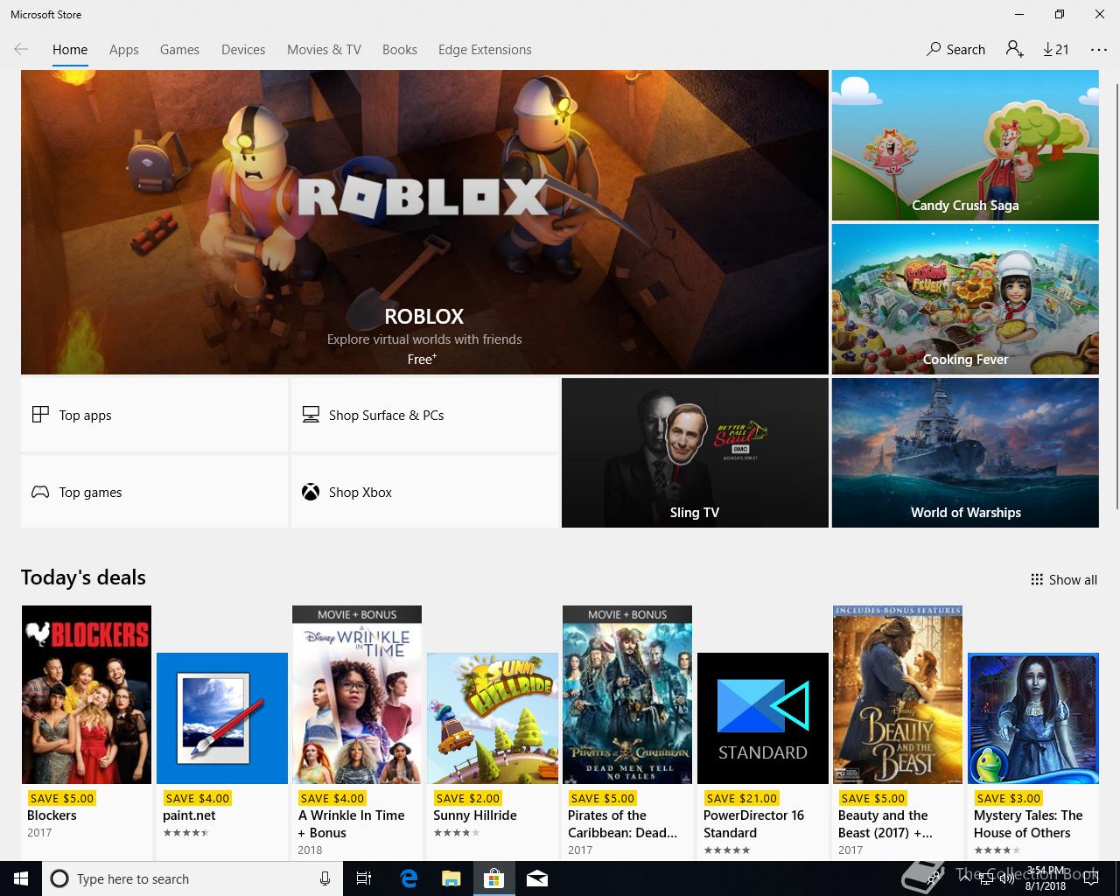
Task: Activate the Cortana microphone icon
Action: click(x=325, y=878)
